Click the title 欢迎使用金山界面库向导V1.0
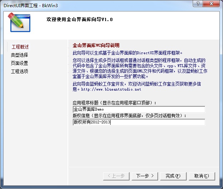223x189 pixels. tap(80, 19)
